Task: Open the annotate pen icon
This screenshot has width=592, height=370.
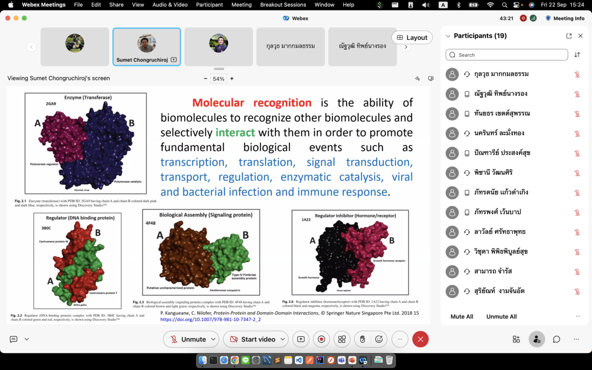Action: tap(417, 79)
